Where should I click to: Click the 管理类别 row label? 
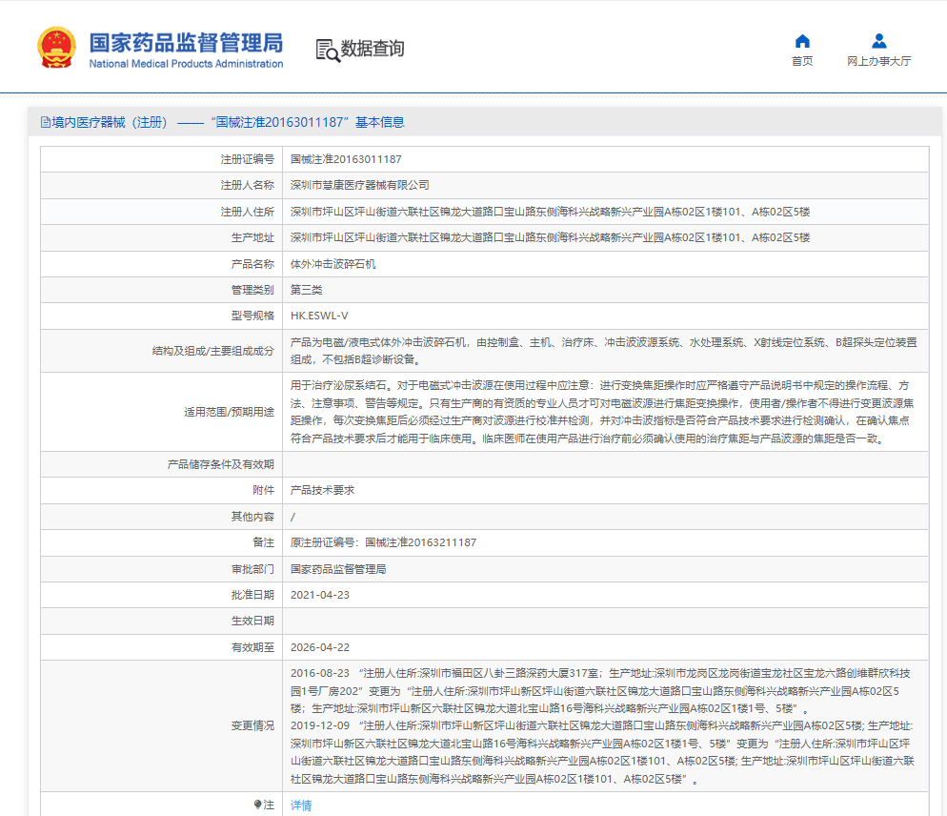tap(252, 290)
